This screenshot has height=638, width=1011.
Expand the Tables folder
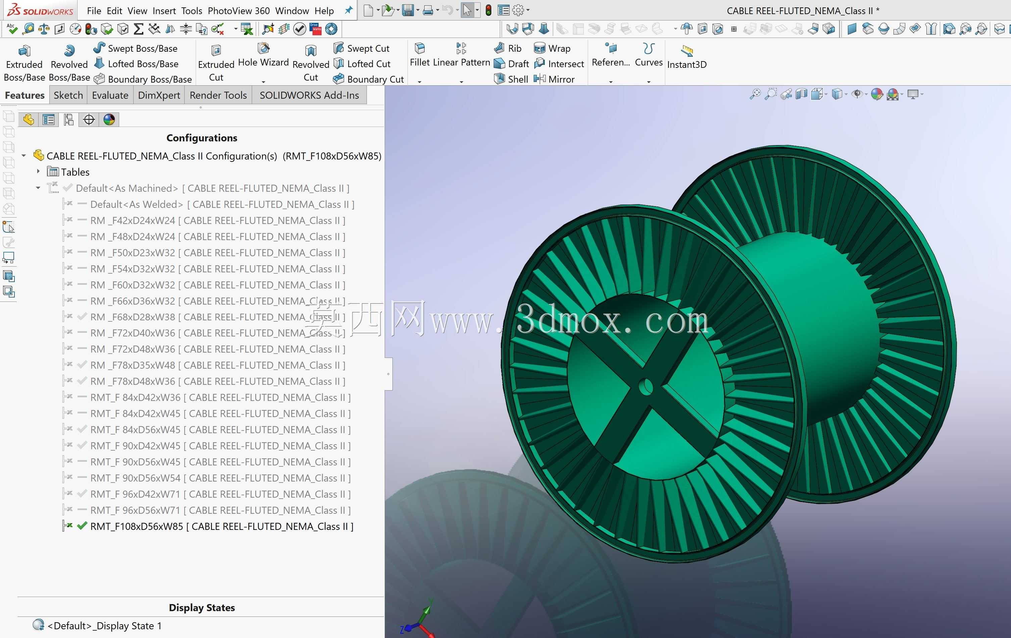point(38,171)
